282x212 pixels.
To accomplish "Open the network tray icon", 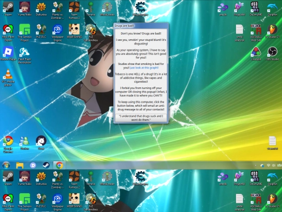I will point(268,165).
